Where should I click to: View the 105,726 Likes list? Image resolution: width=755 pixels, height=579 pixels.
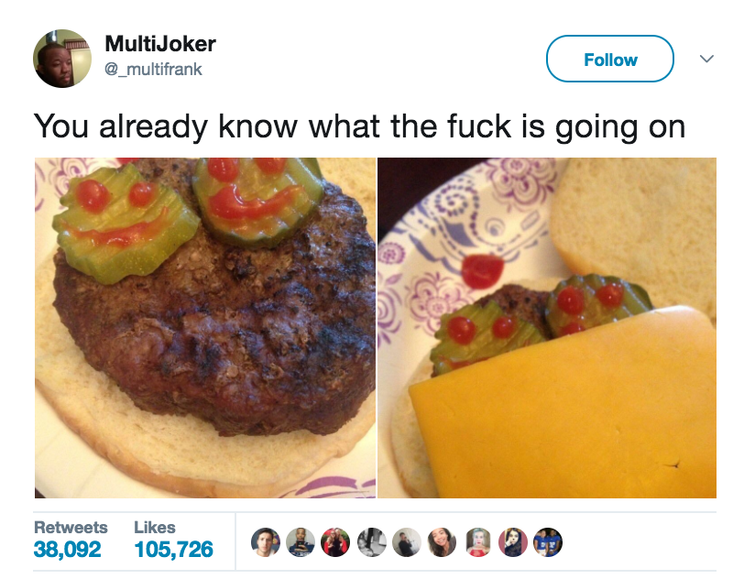(x=173, y=549)
